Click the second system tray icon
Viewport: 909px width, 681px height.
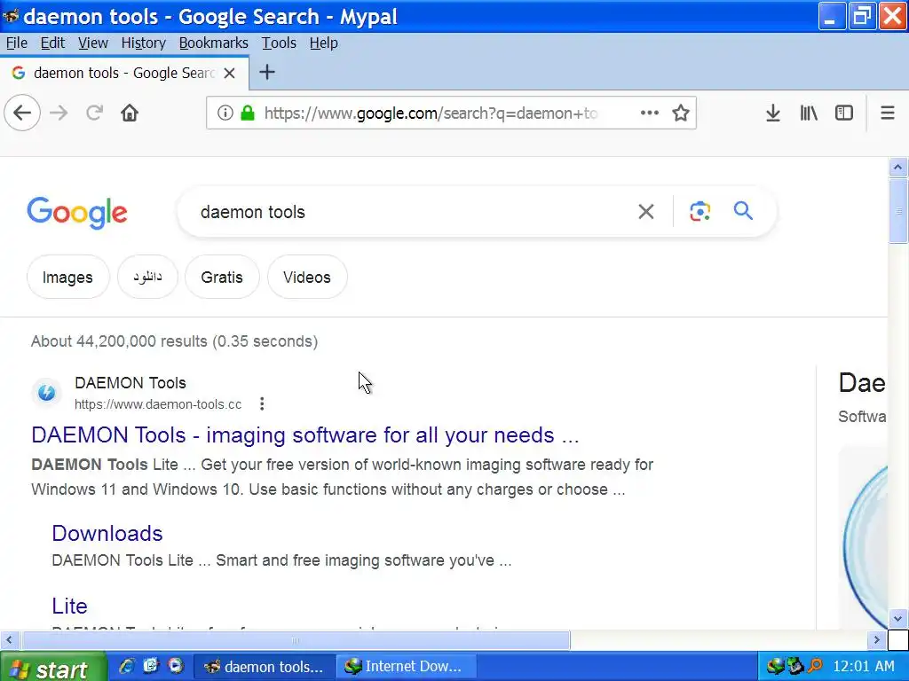click(794, 667)
